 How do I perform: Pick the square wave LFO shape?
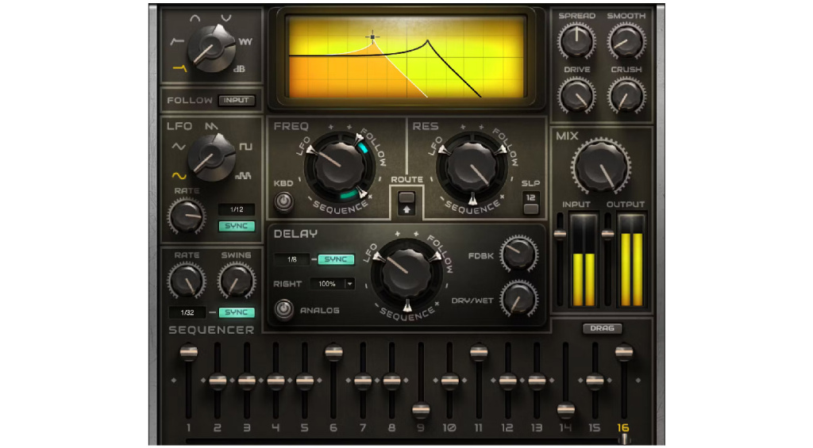pyautogui.click(x=245, y=147)
